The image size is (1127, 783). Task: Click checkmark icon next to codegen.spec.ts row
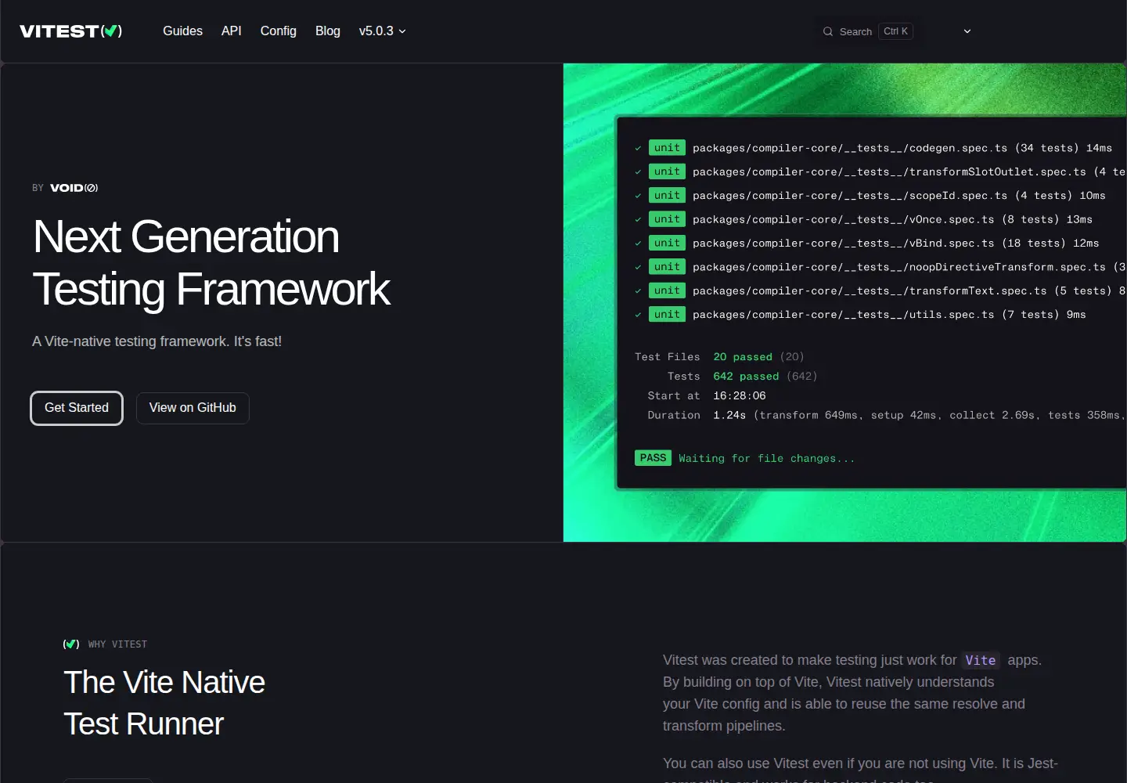[638, 148]
